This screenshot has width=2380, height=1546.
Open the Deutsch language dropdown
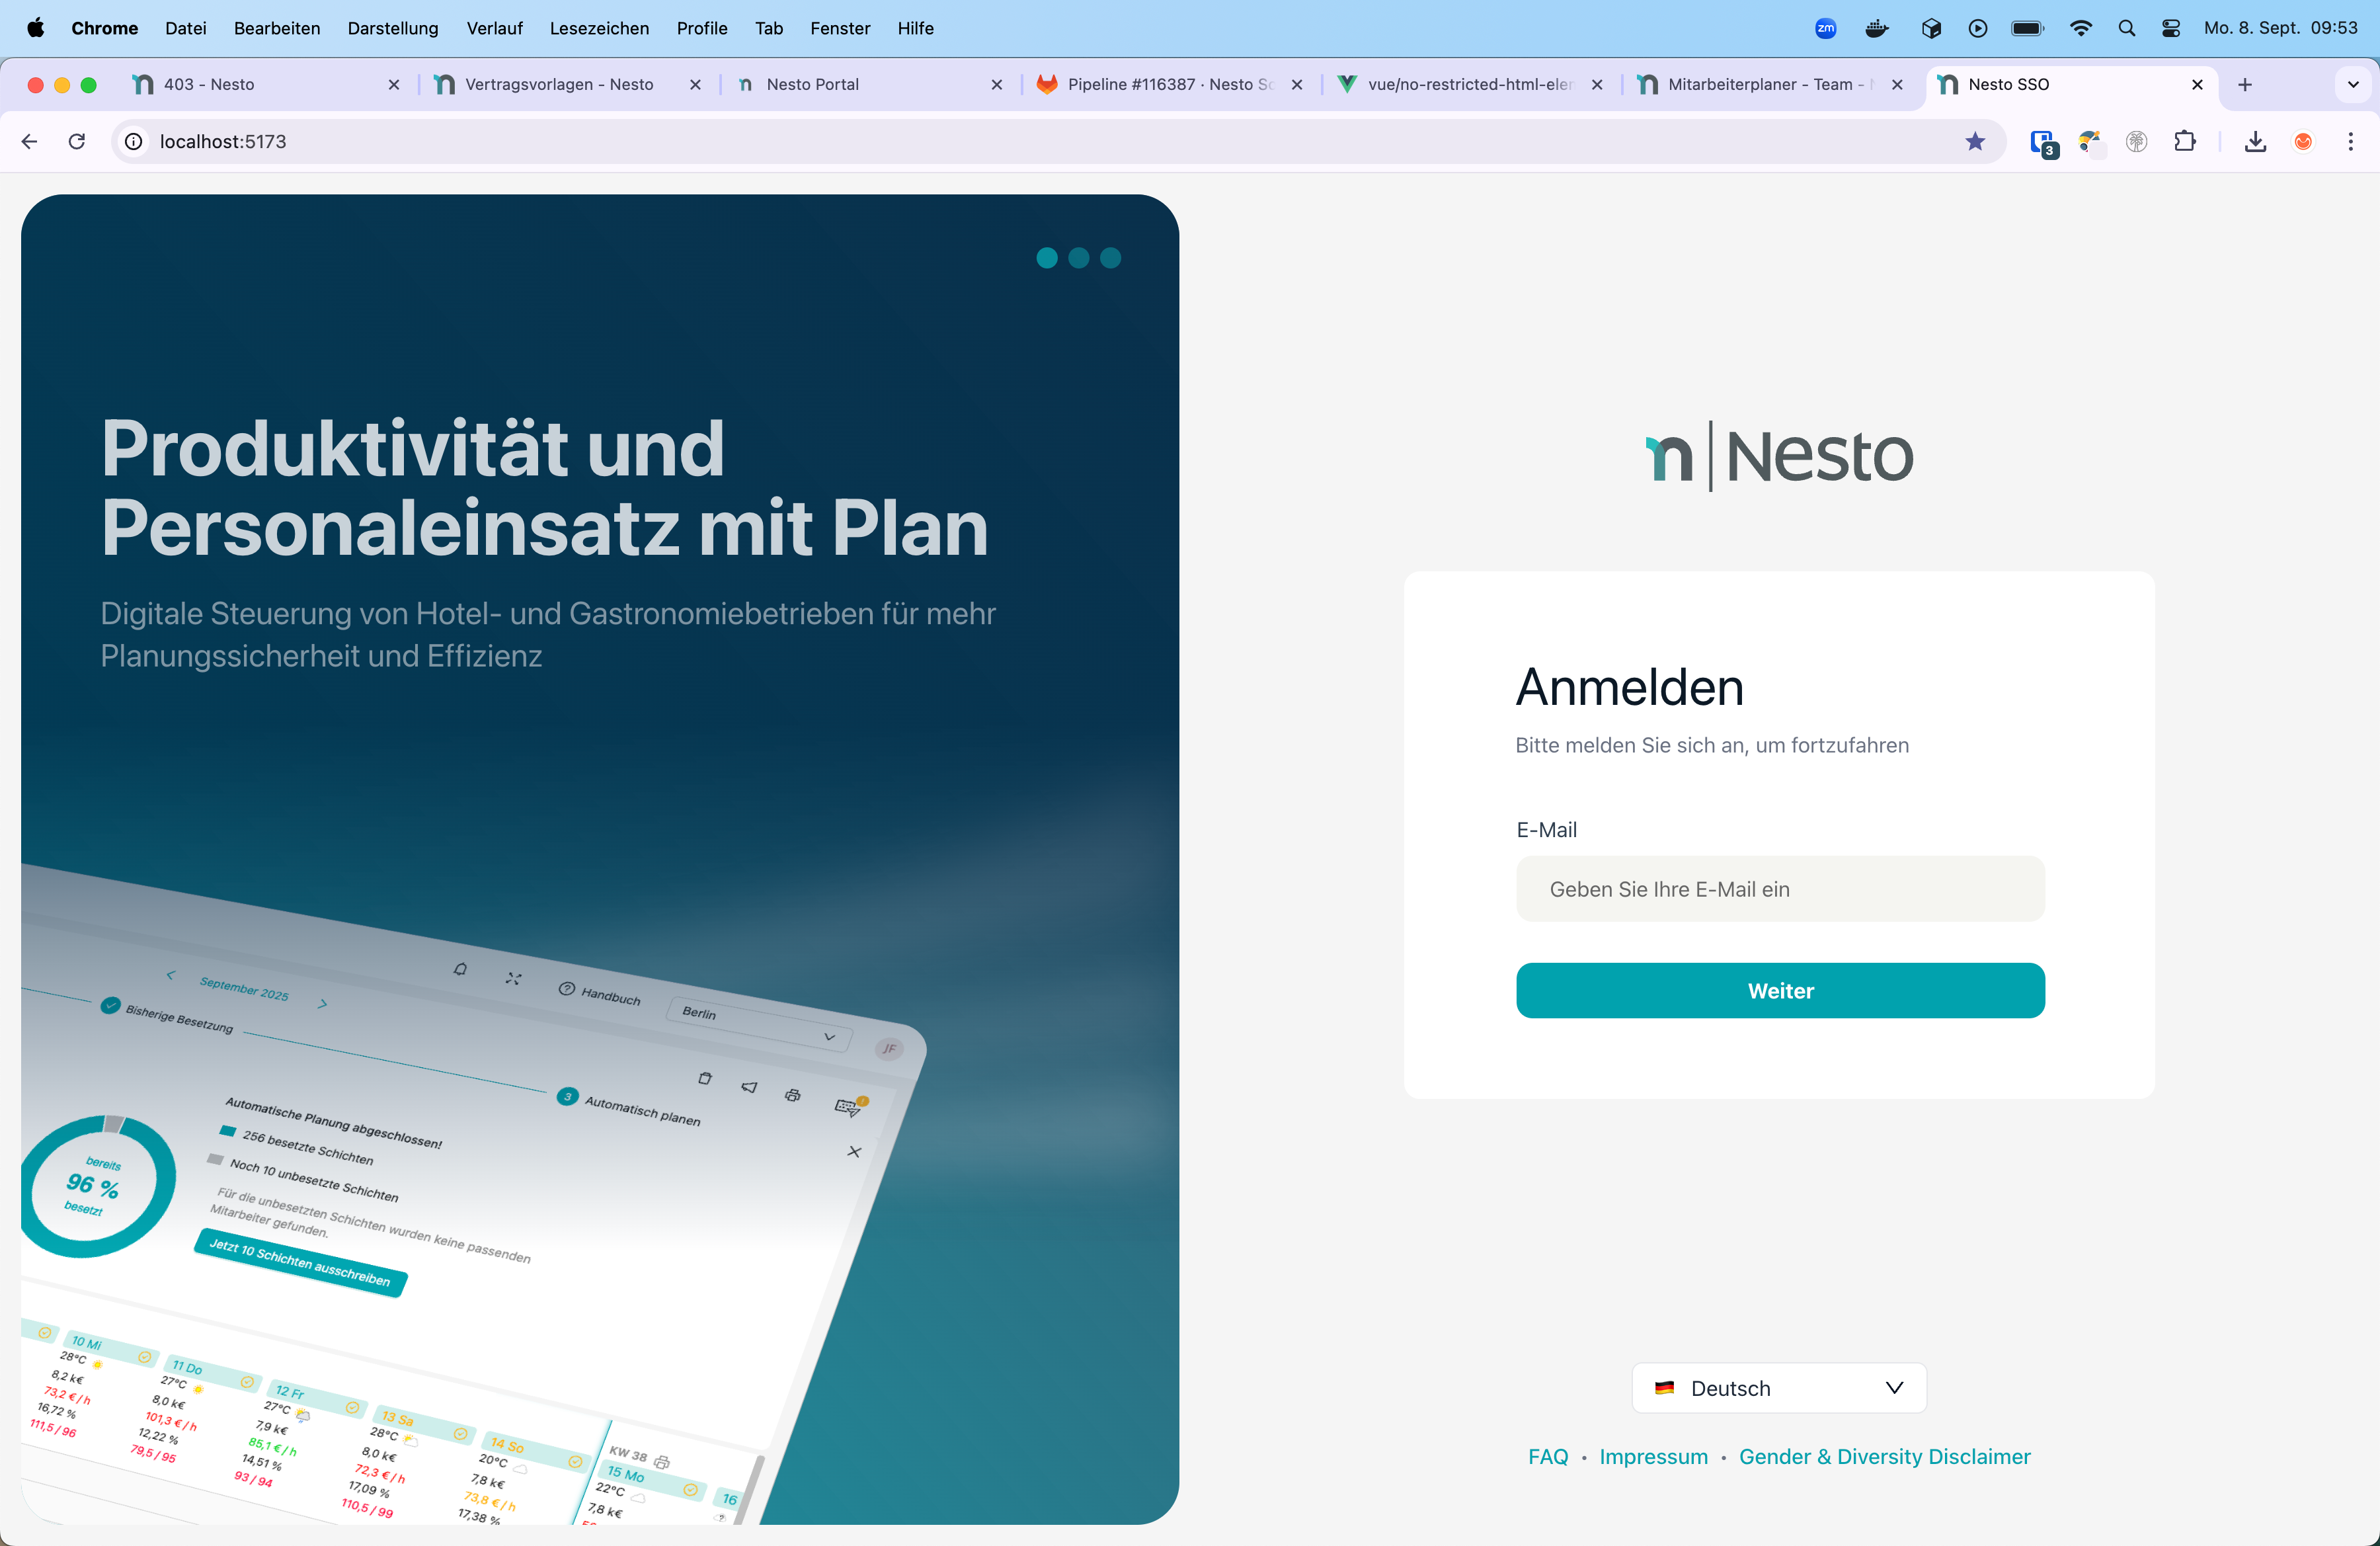[1778, 1387]
